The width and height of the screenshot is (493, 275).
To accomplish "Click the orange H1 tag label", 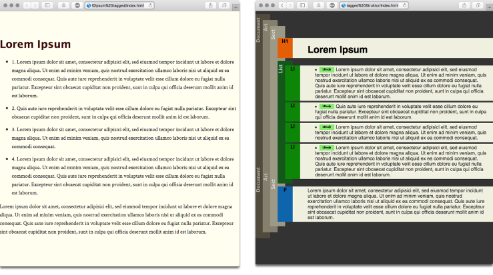I will click(285, 48).
